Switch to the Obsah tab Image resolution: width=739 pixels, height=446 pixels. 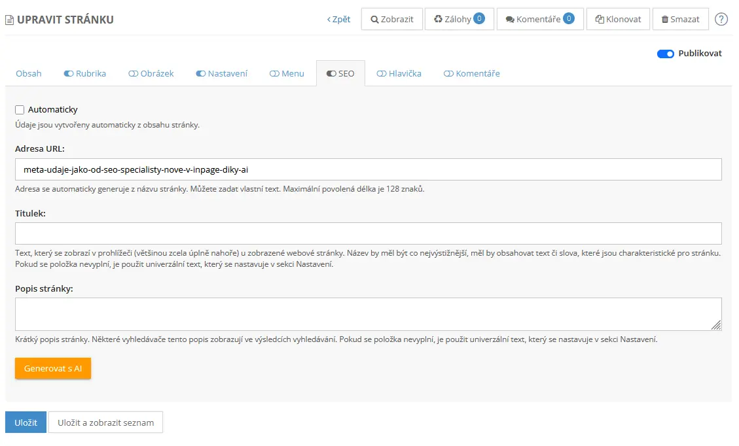(28, 73)
